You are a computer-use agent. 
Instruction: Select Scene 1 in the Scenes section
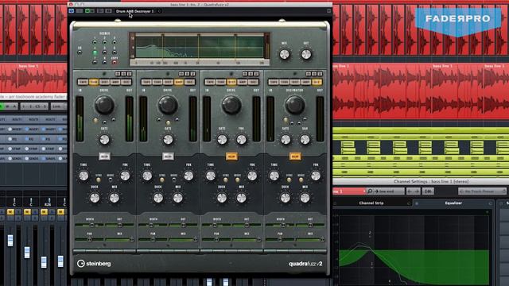click(x=95, y=42)
